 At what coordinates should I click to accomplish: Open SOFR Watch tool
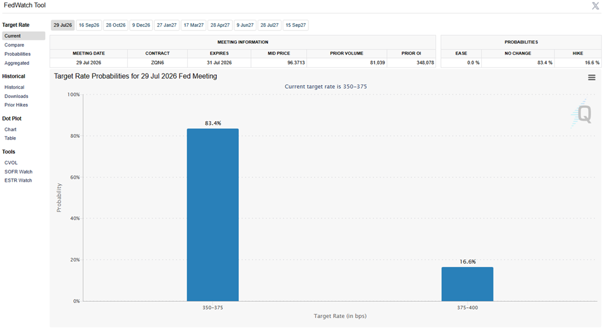(x=18, y=171)
